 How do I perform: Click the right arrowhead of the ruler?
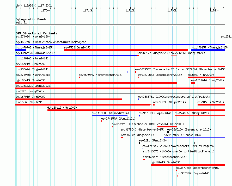[x=224, y=8]
